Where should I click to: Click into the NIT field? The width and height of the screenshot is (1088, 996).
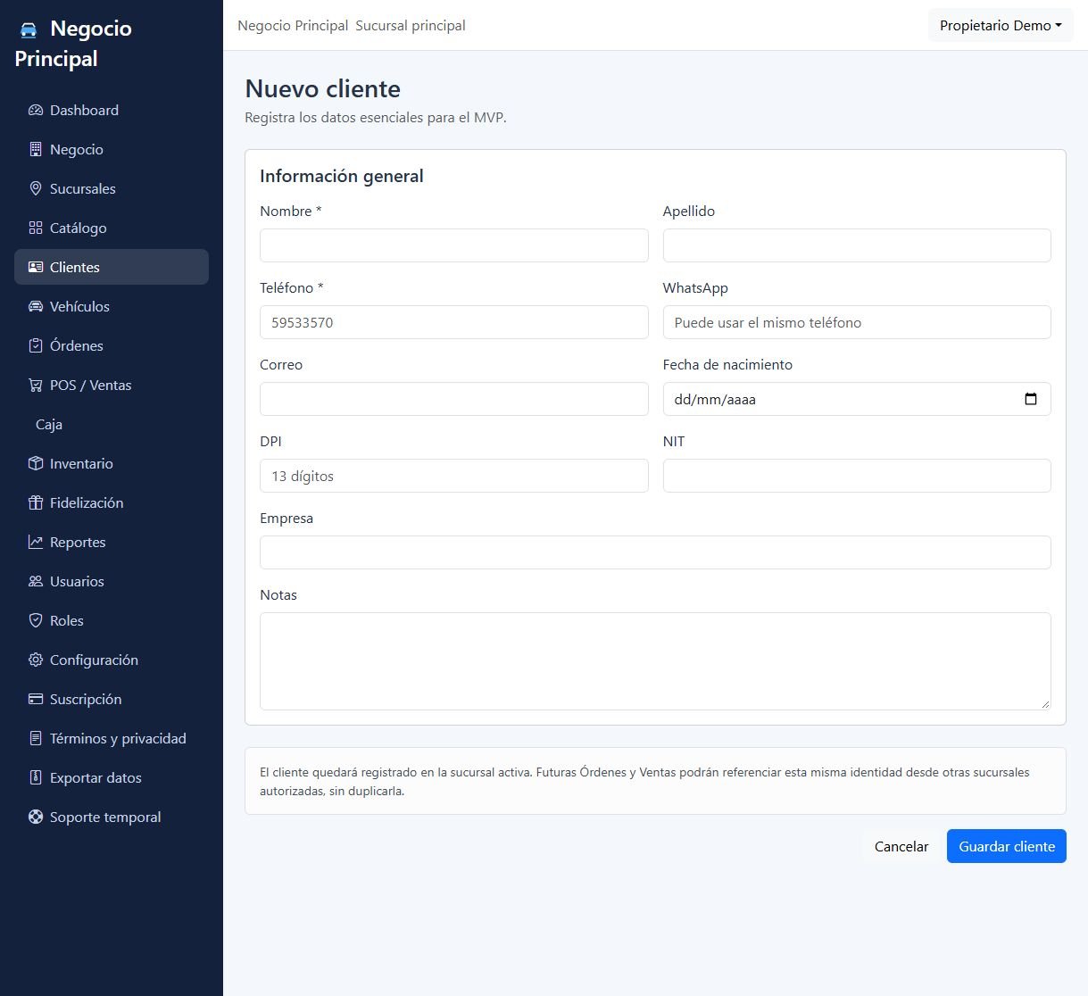coord(857,476)
